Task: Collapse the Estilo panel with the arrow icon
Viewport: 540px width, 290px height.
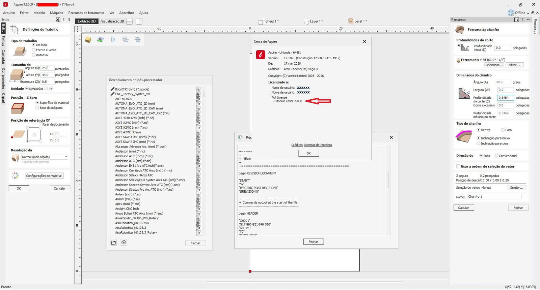Action: click(58, 20)
